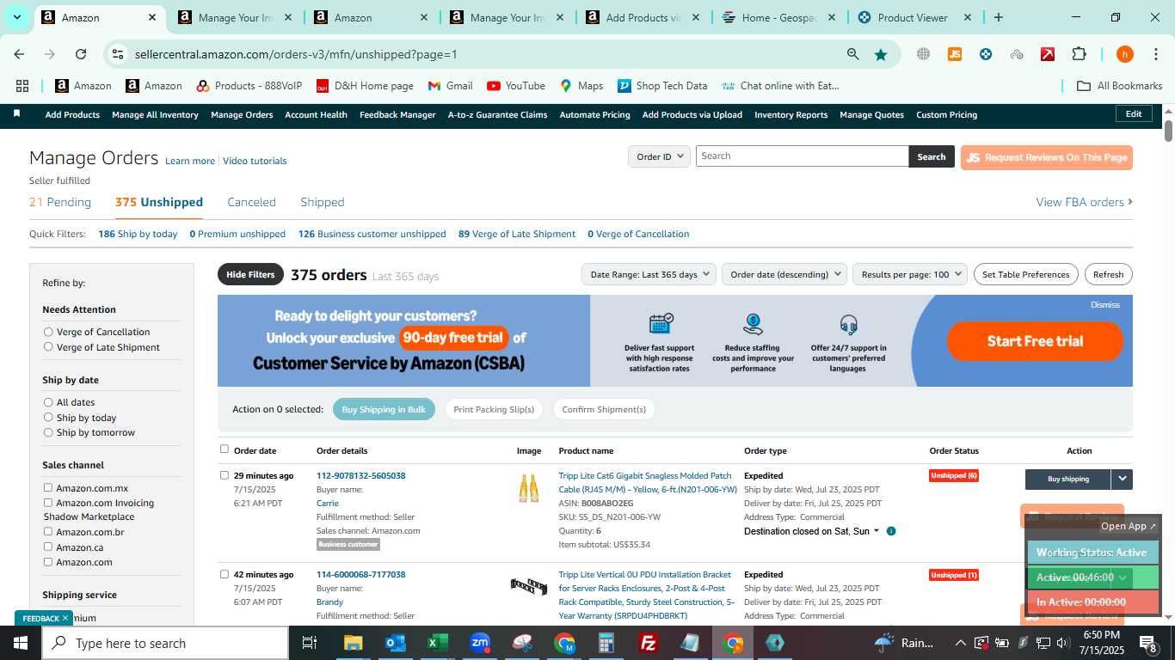The image size is (1175, 660).
Task: Expand Buy shipping dropdown arrow for Carrie's order
Action: click(x=1122, y=480)
